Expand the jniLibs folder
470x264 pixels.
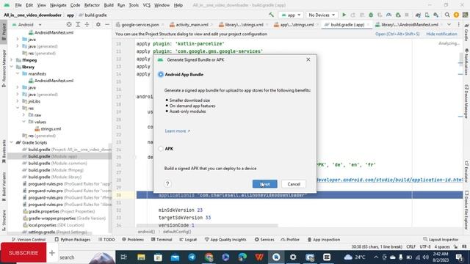pyautogui.click(x=18, y=101)
